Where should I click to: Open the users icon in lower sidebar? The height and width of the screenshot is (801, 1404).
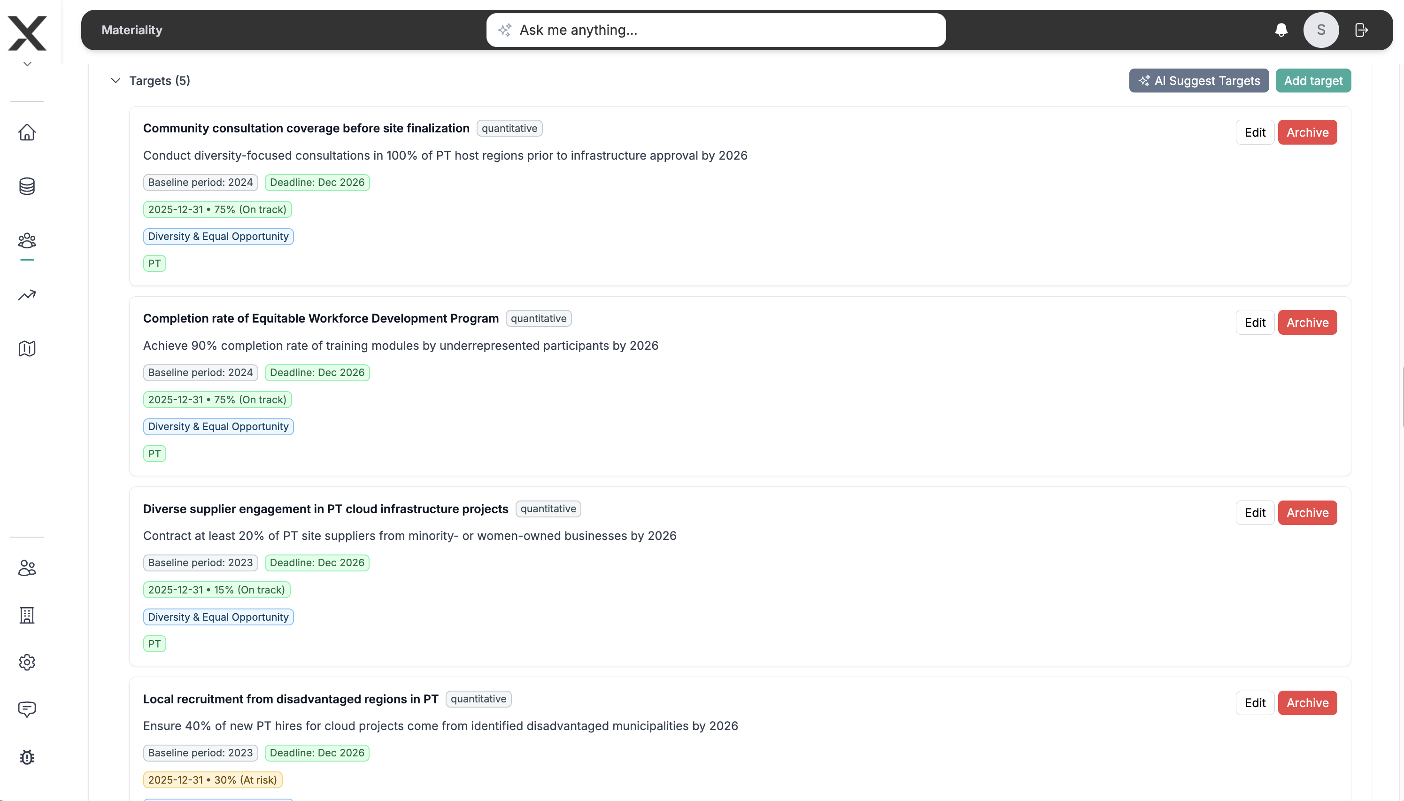27,568
